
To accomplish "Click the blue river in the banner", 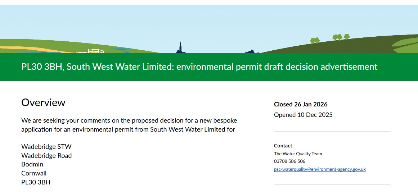I will point(119,51).
